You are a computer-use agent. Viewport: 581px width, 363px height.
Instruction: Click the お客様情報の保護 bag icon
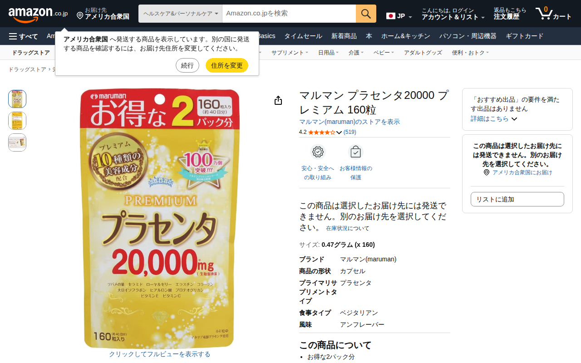pos(356,152)
